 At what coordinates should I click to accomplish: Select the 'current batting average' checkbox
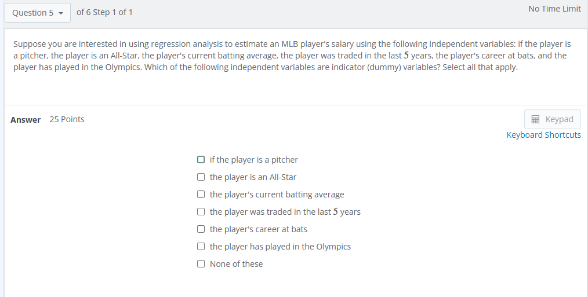click(201, 194)
